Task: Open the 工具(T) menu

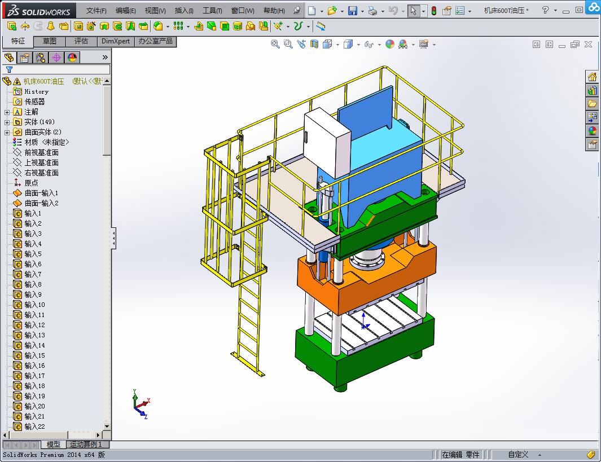Action: click(x=212, y=11)
